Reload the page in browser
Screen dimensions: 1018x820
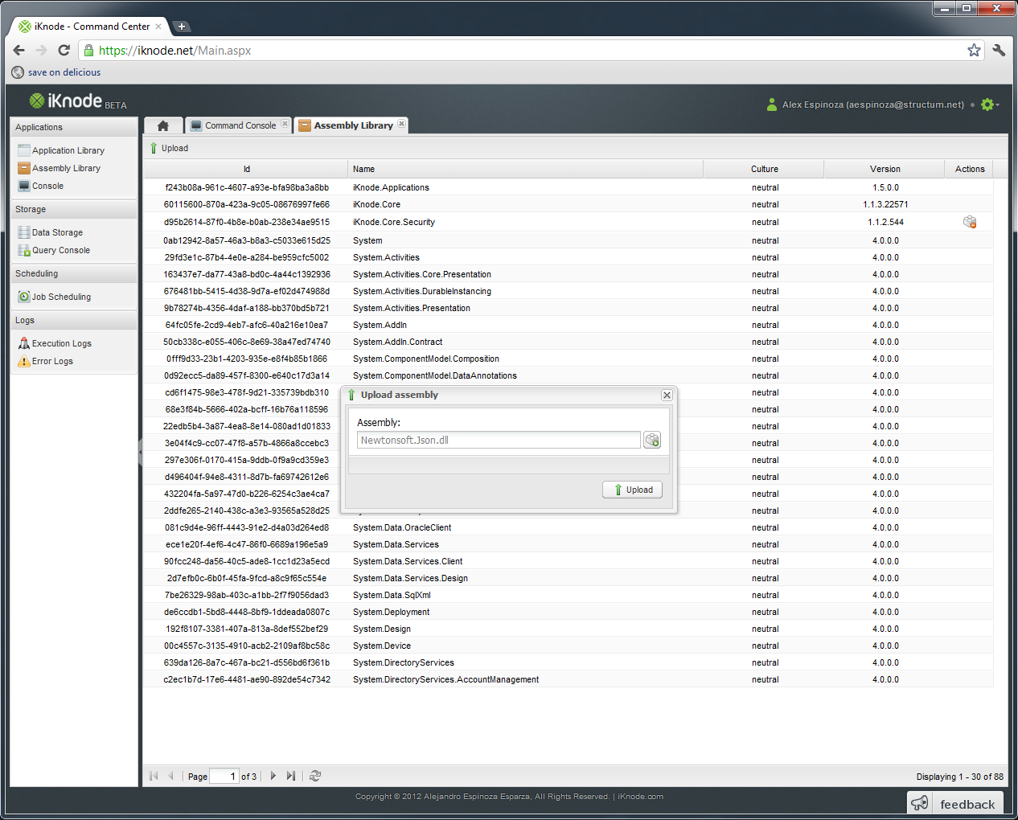tap(64, 51)
